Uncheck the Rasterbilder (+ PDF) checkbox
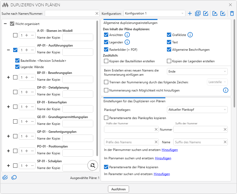 pyautogui.click(x=106, y=49)
